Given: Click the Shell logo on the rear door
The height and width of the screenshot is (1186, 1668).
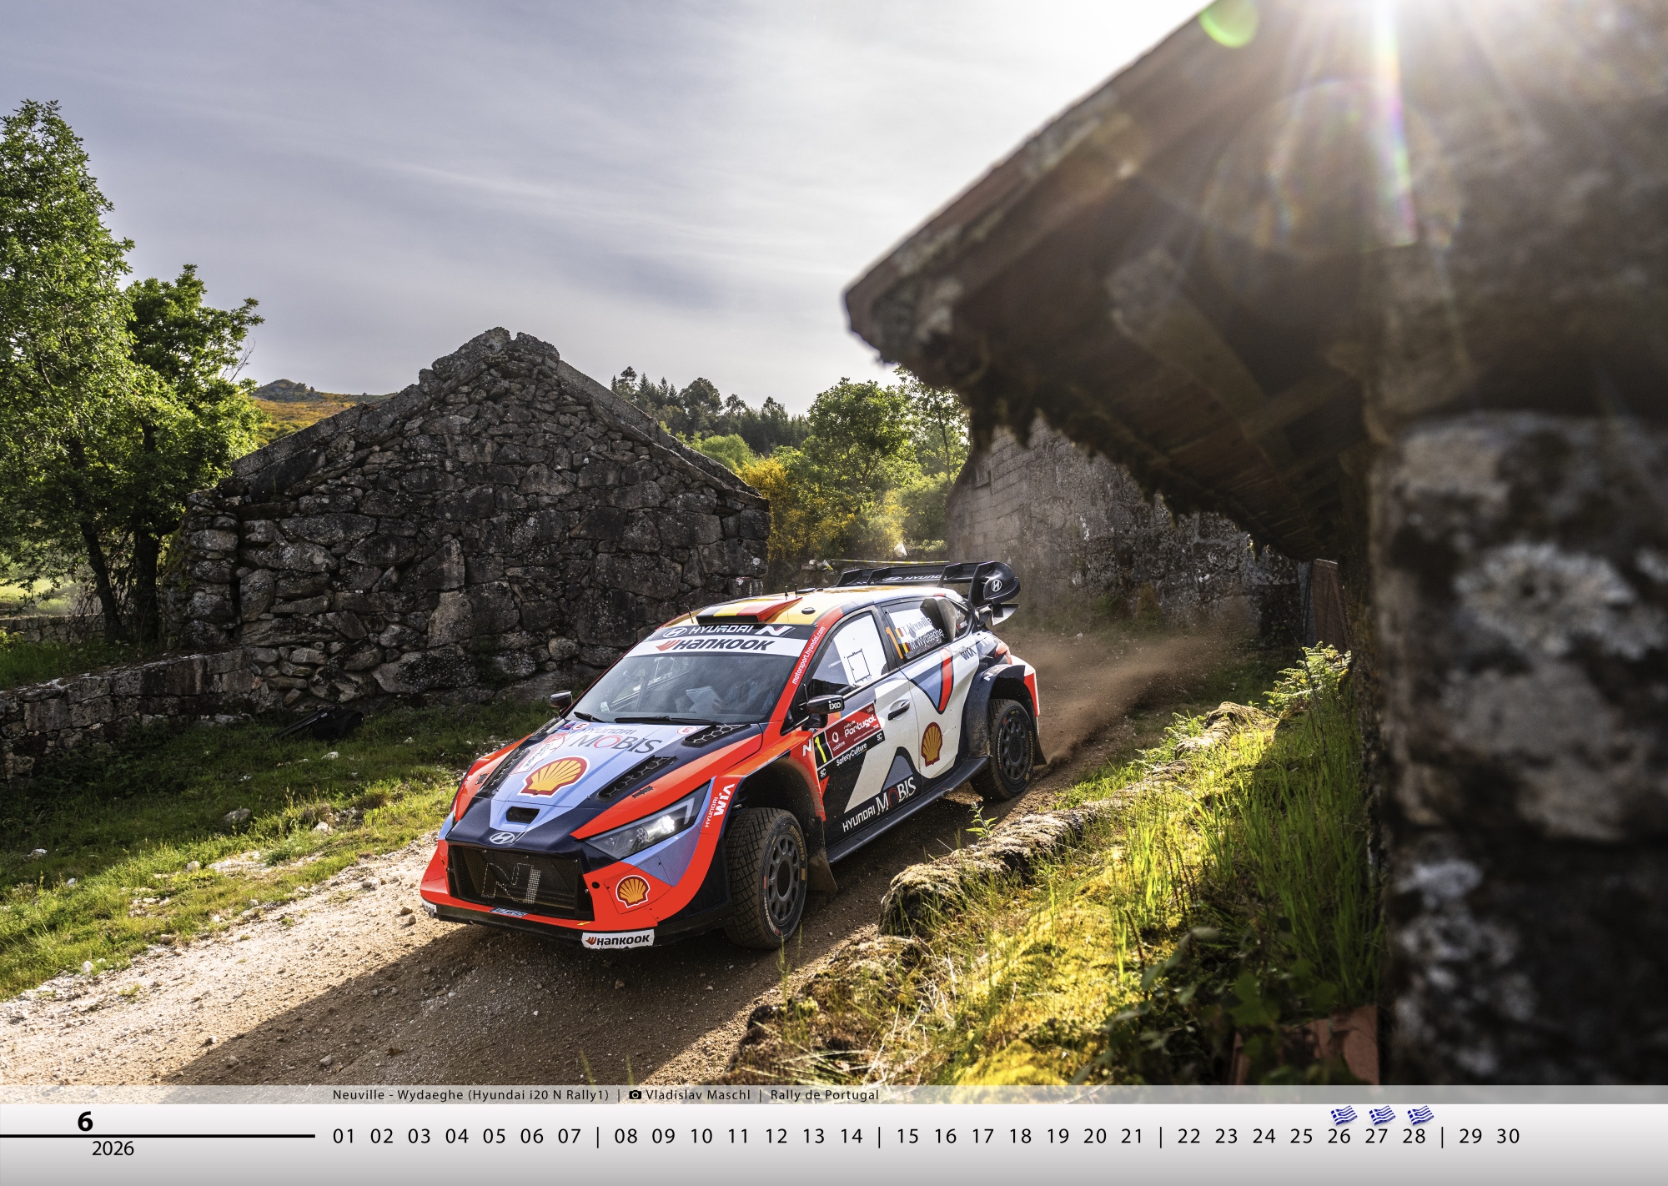Looking at the screenshot, I should pyautogui.click(x=932, y=742).
